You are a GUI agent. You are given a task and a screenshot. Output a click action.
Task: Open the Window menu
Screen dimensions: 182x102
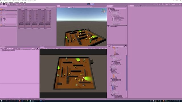point(21,2)
